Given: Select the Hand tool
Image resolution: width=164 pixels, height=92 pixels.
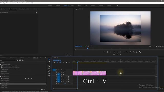Looking at the screenshot, I should [49, 74].
